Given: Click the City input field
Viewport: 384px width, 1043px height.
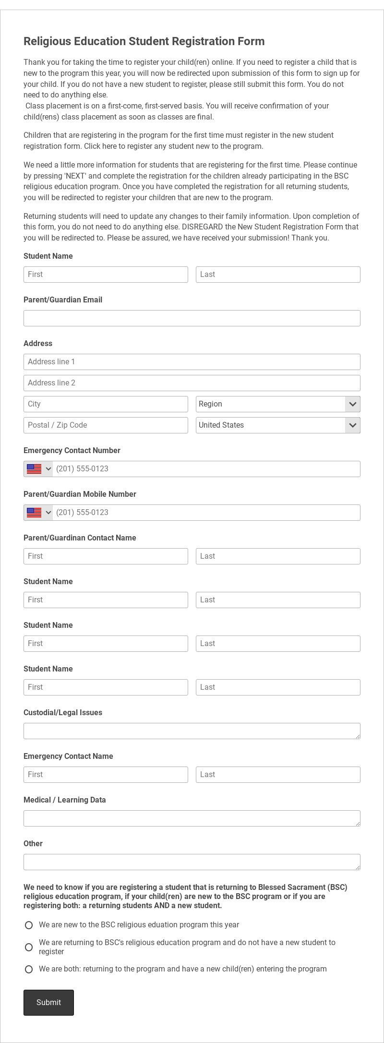Looking at the screenshot, I should [106, 404].
